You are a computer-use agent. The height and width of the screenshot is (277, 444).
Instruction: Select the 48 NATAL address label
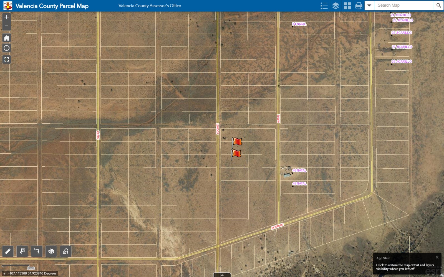[299, 184]
